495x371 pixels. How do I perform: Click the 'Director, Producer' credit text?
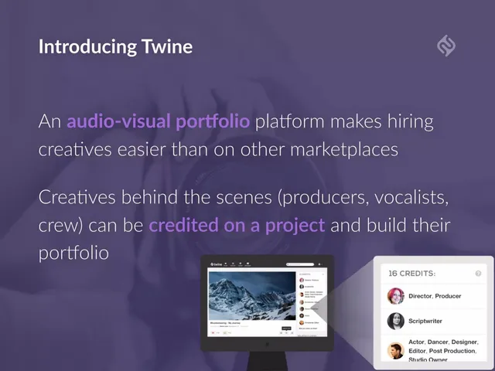click(435, 296)
